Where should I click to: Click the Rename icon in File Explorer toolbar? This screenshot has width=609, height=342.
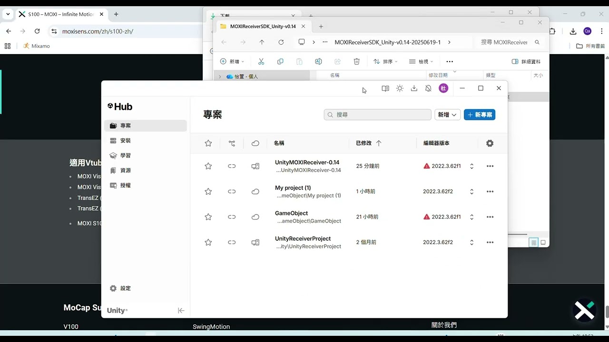tap(318, 62)
